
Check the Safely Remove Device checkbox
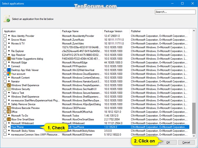(5, 104)
